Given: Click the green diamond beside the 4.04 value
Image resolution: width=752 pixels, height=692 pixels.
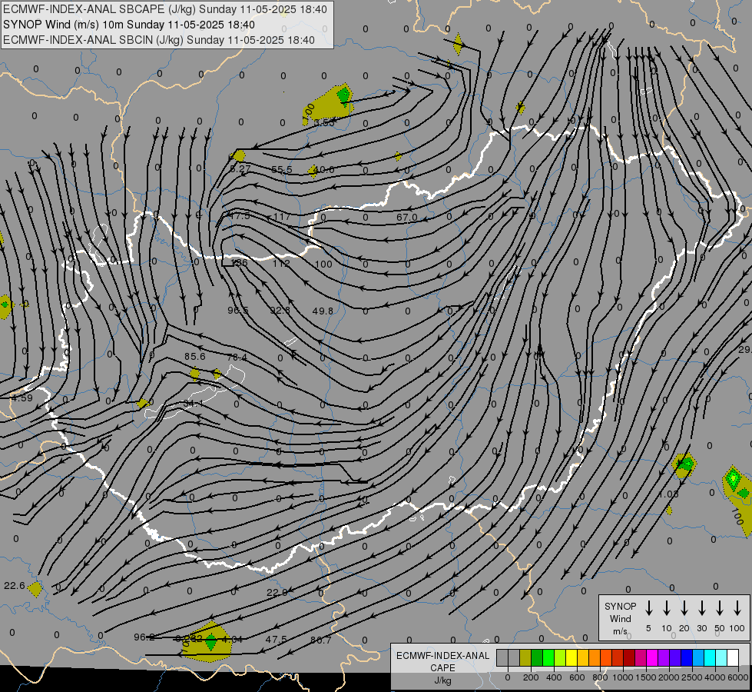Looking at the screenshot, I should coord(211,642).
